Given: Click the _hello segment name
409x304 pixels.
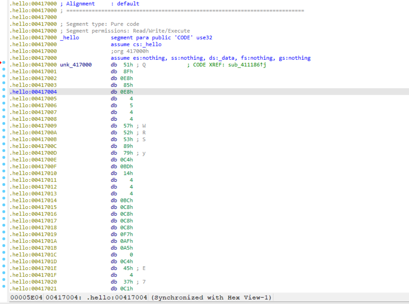Looking at the screenshot, I should click(x=70, y=38).
